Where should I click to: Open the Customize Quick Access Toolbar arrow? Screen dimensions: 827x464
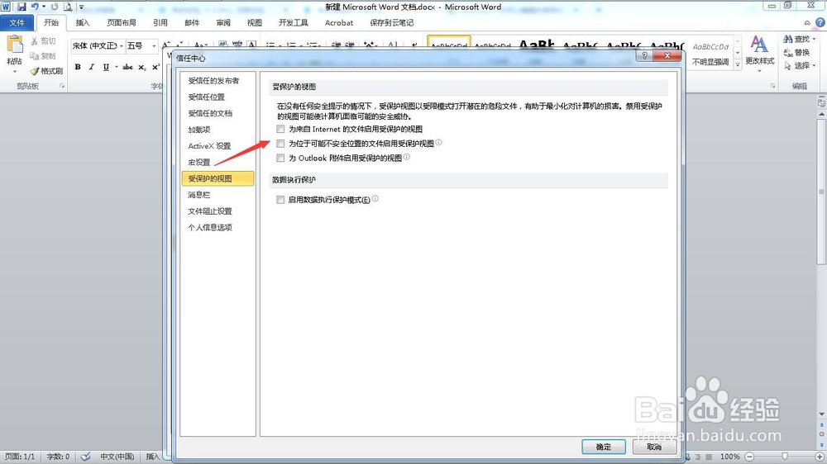81,7
